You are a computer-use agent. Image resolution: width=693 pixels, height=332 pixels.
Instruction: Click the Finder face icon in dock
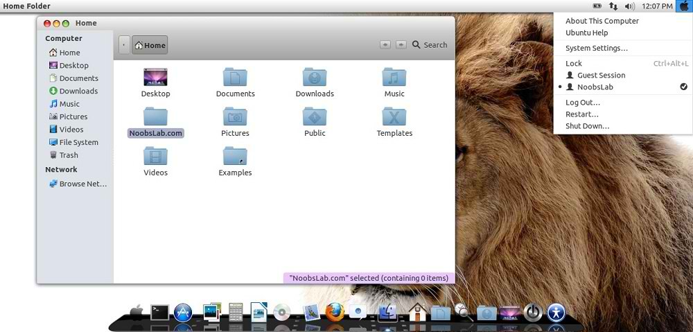pyautogui.click(x=388, y=313)
